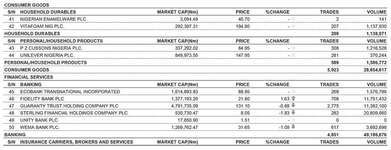The image size is (391, 150).
Task: Select the WEMA BANK PLC. row name
Action: (x=40, y=127)
